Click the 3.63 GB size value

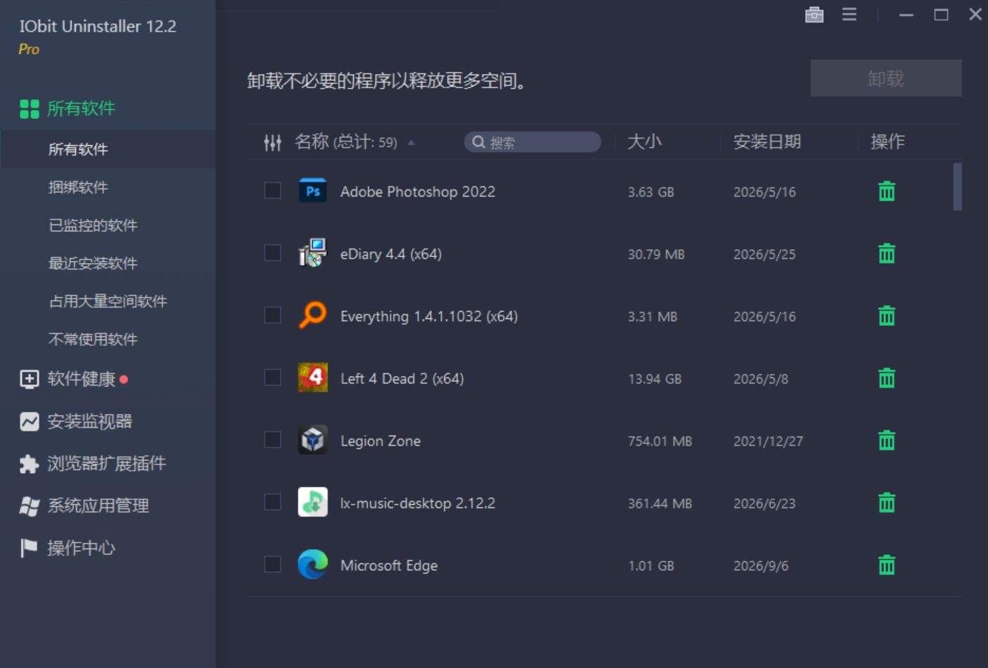651,192
